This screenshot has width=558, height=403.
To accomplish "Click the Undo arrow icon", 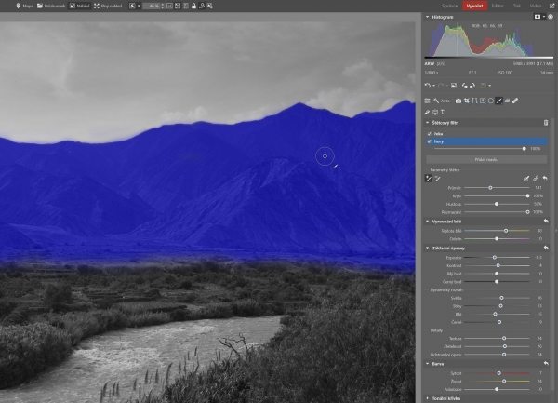I will (x=428, y=86).
